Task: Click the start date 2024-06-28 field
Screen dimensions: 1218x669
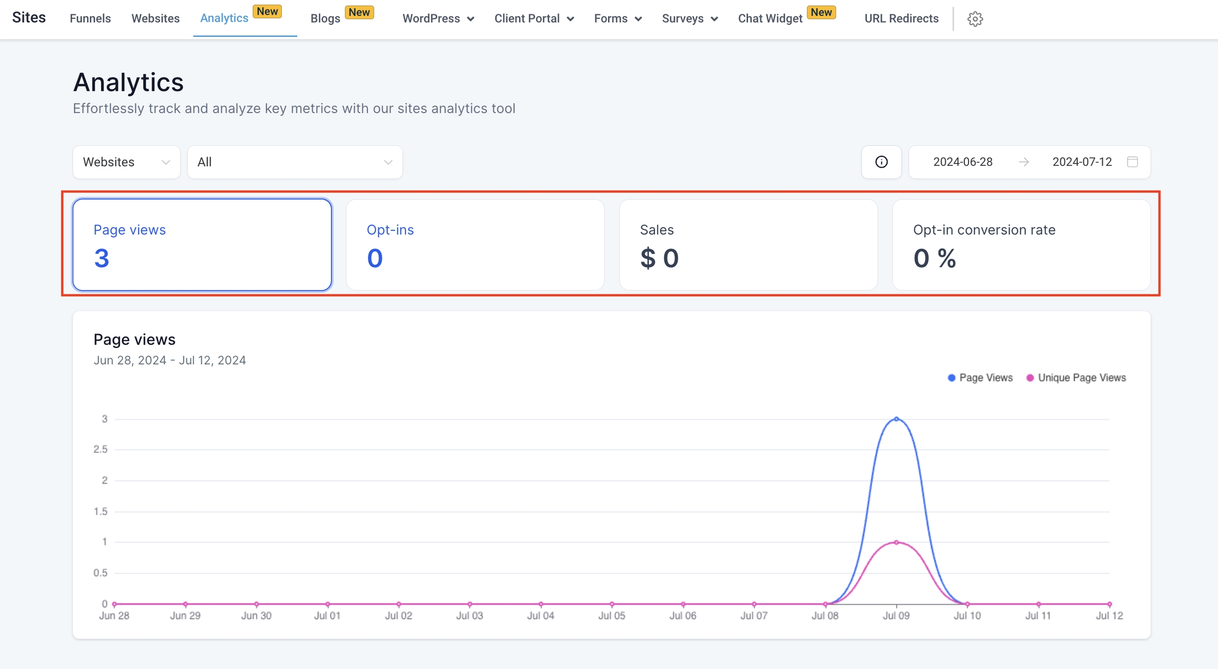Action: pos(963,162)
